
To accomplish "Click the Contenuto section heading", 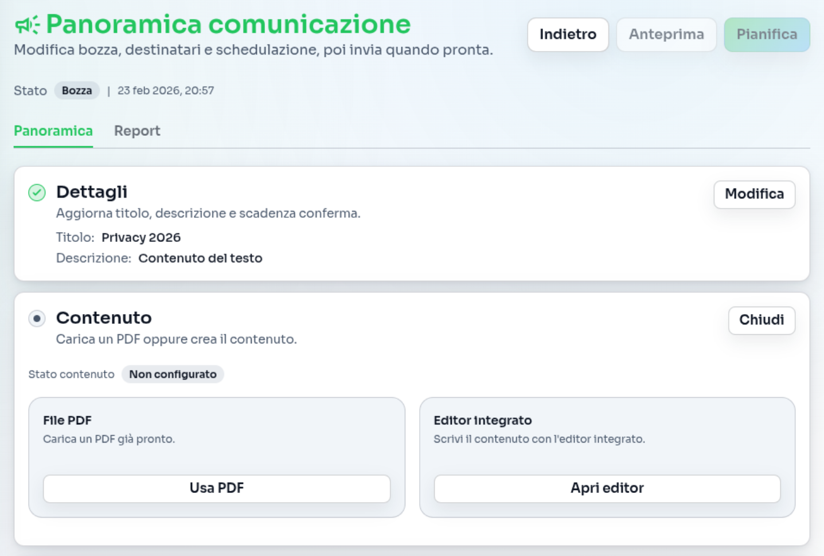I will point(104,318).
